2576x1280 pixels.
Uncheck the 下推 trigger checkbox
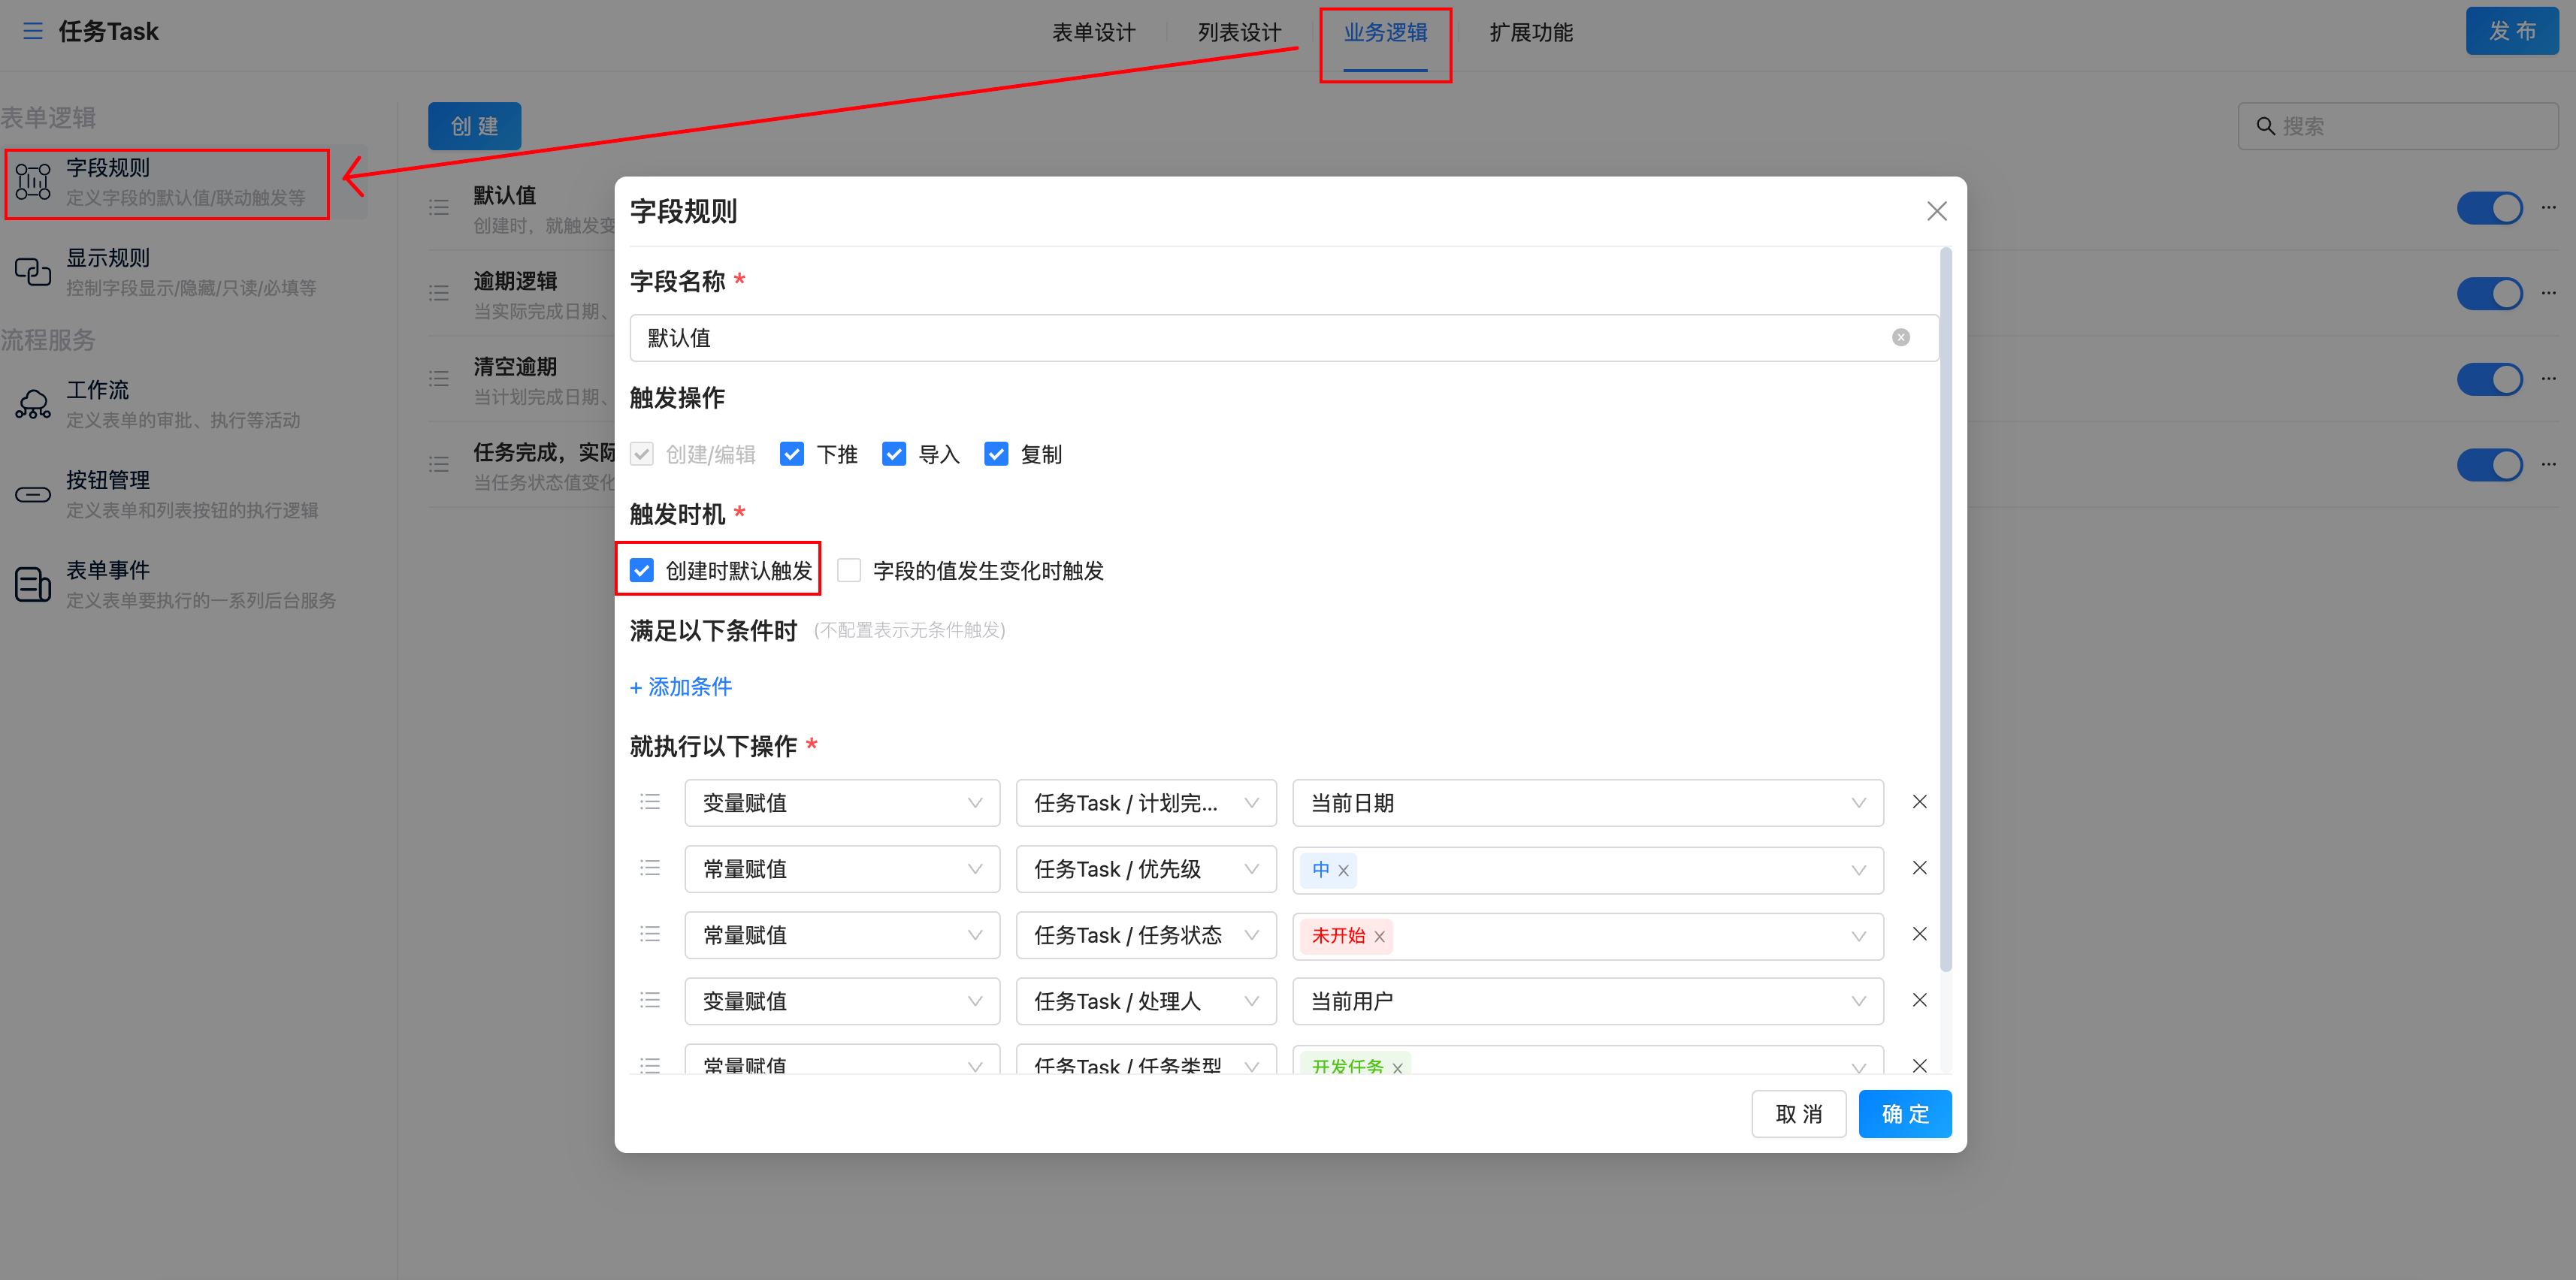click(791, 455)
